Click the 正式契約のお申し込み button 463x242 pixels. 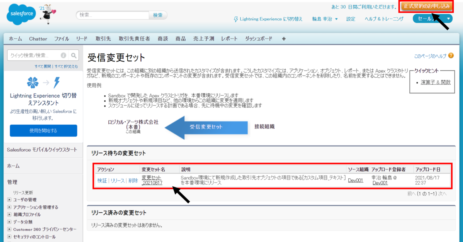tap(427, 7)
